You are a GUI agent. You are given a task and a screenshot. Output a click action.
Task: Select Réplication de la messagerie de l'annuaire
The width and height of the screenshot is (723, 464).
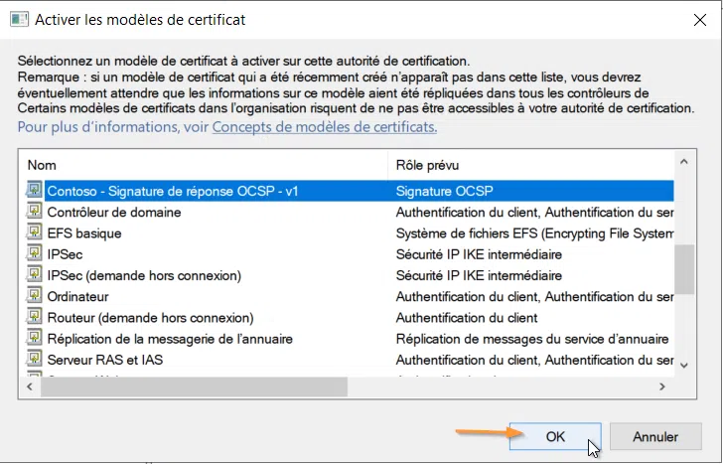(x=170, y=339)
